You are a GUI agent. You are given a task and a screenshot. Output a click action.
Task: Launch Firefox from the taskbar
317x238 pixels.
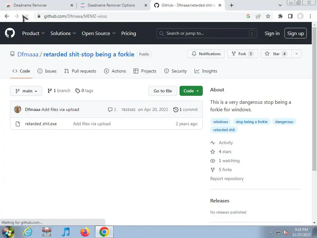pos(85,232)
